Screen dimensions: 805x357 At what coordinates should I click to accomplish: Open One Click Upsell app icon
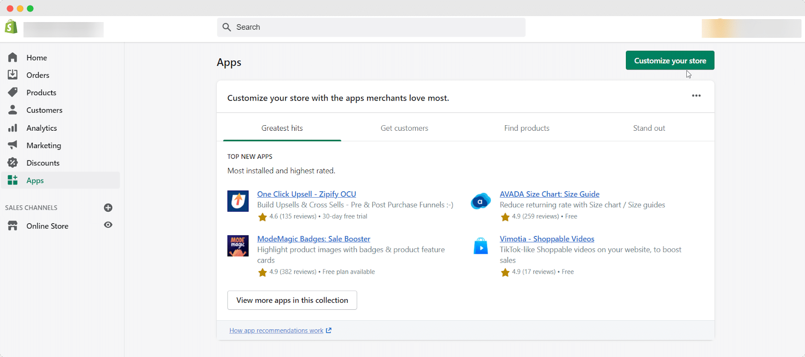pos(238,201)
